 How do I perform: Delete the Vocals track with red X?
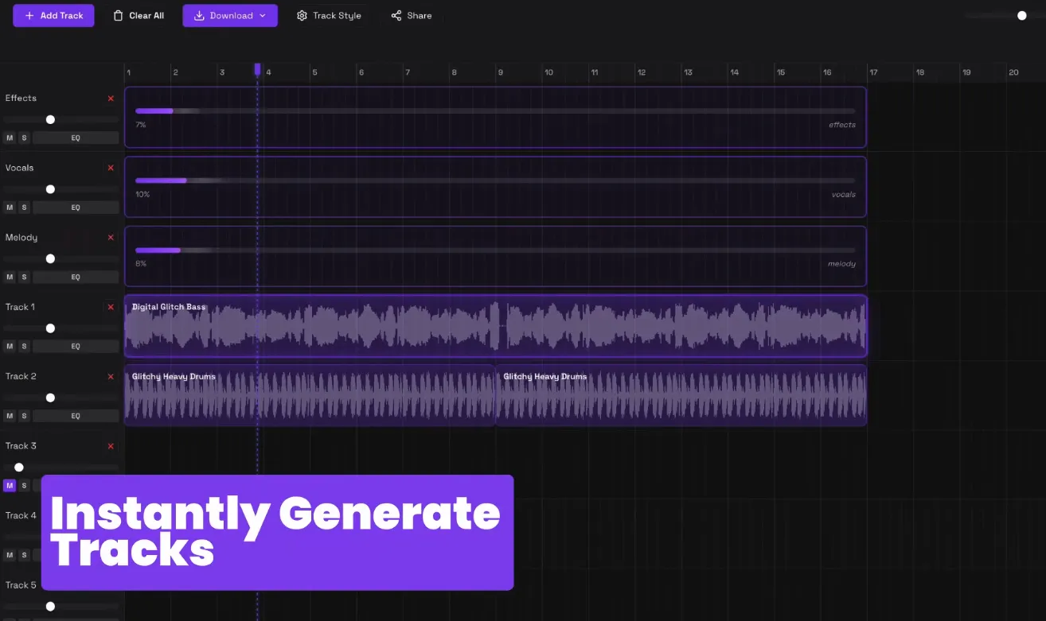coord(111,168)
